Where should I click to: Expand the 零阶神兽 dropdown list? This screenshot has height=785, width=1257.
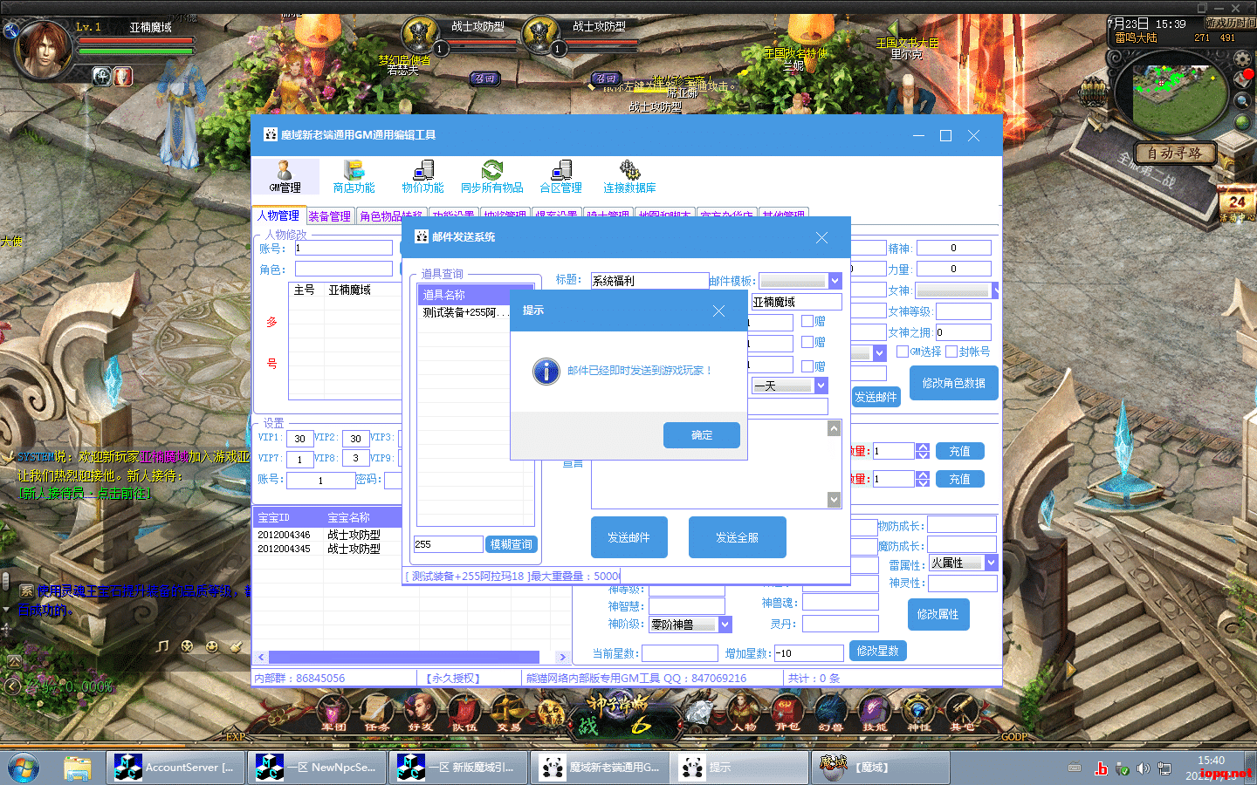pyautogui.click(x=725, y=625)
